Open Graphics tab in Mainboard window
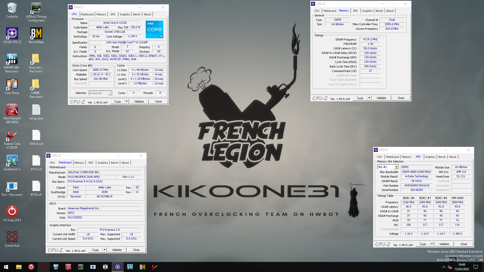 (103, 163)
